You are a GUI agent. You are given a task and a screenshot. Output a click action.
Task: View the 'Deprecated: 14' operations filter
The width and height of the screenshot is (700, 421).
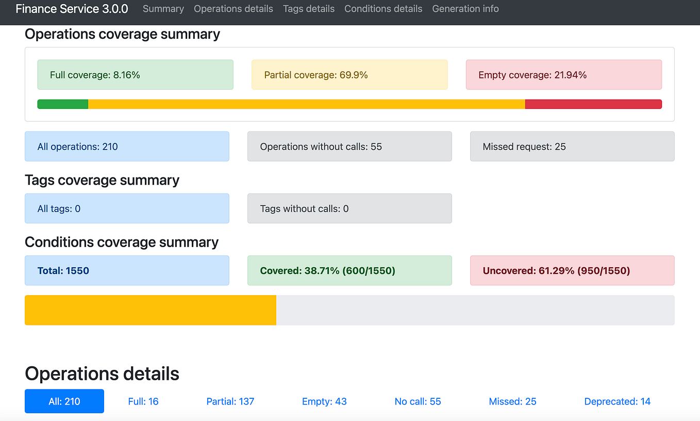tap(617, 401)
